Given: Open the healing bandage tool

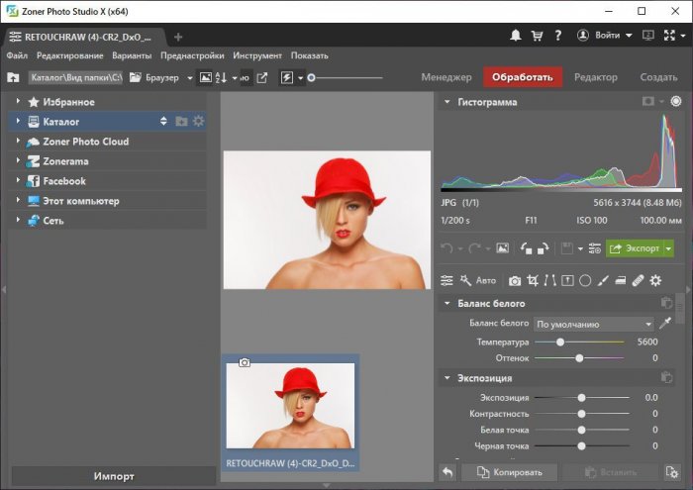Looking at the screenshot, I should [638, 281].
